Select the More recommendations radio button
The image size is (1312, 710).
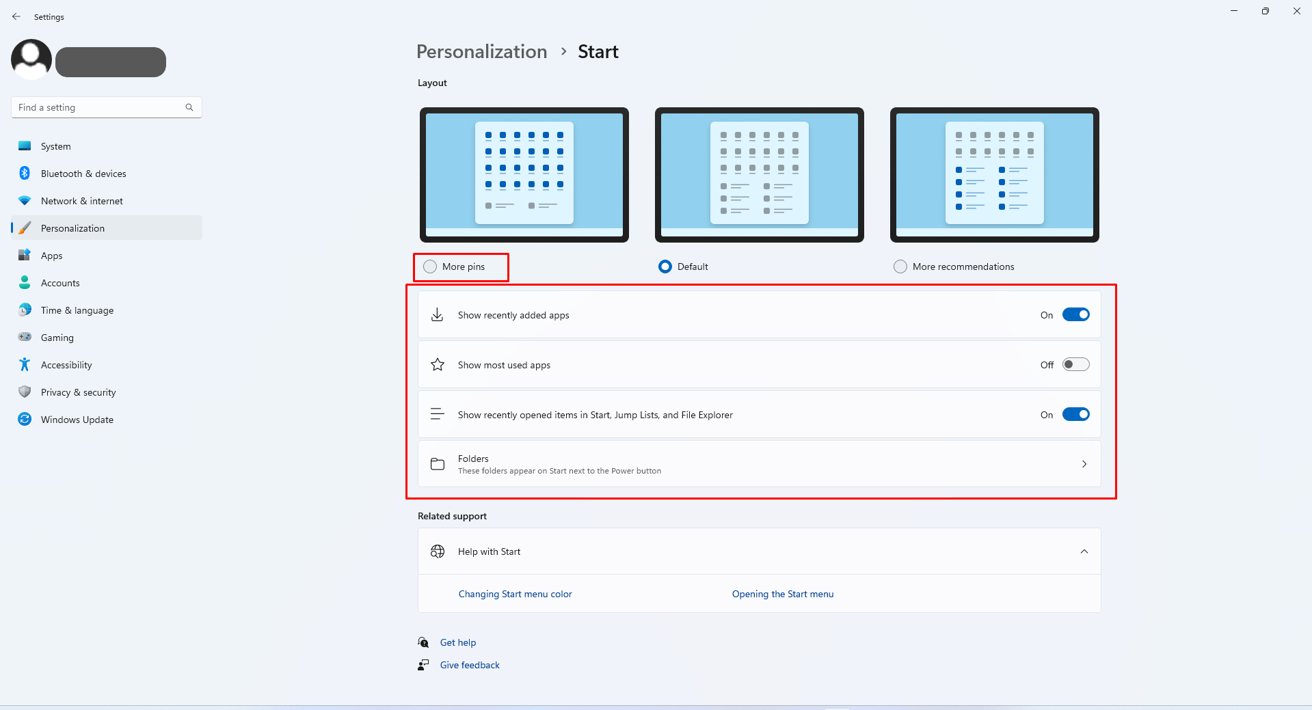pyautogui.click(x=900, y=267)
